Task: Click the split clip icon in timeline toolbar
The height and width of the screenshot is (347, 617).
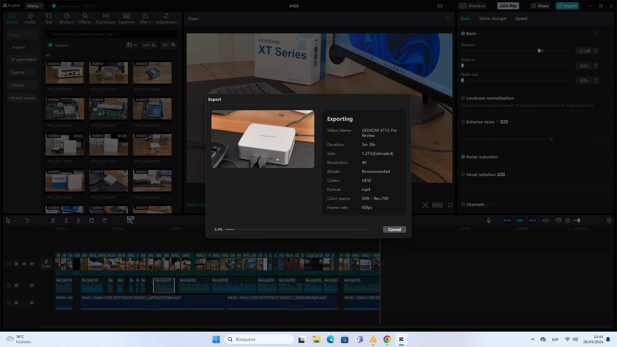Action: (53, 220)
